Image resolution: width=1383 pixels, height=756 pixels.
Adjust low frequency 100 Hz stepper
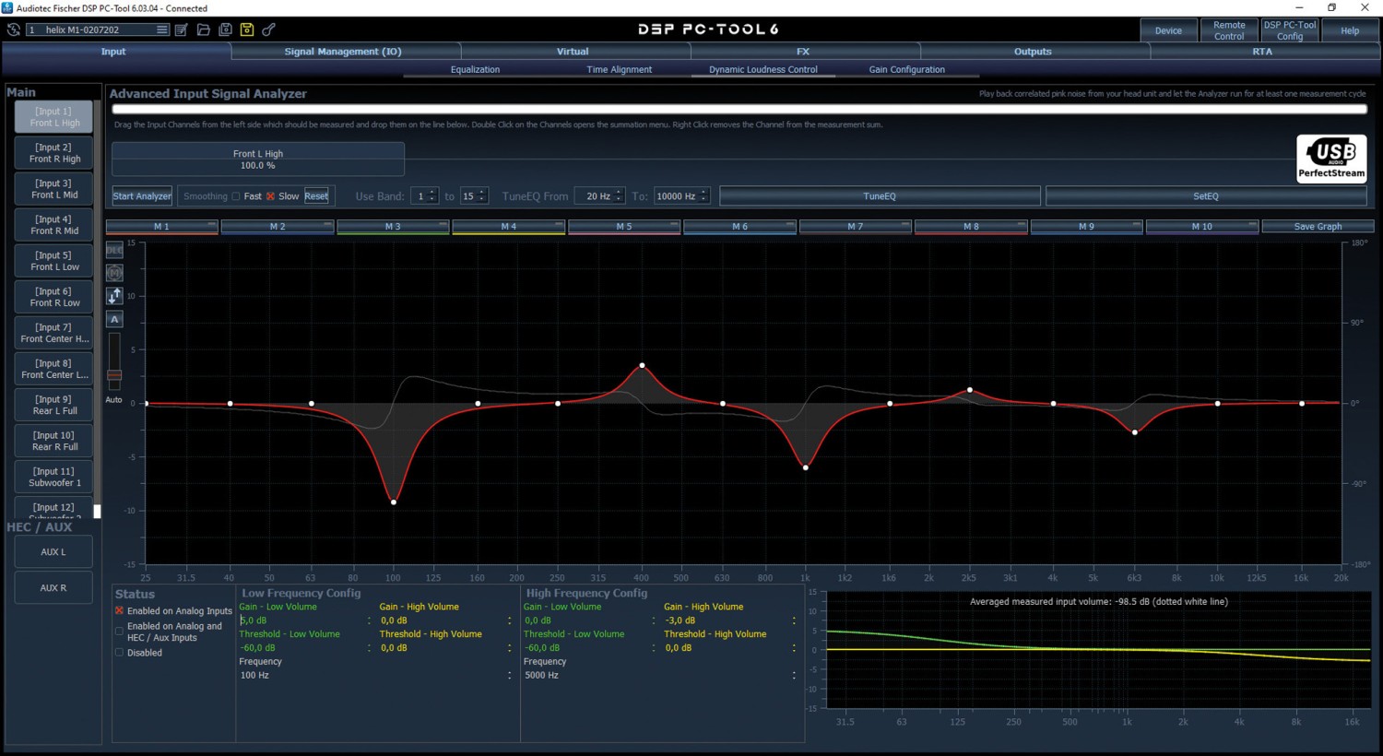[509, 676]
